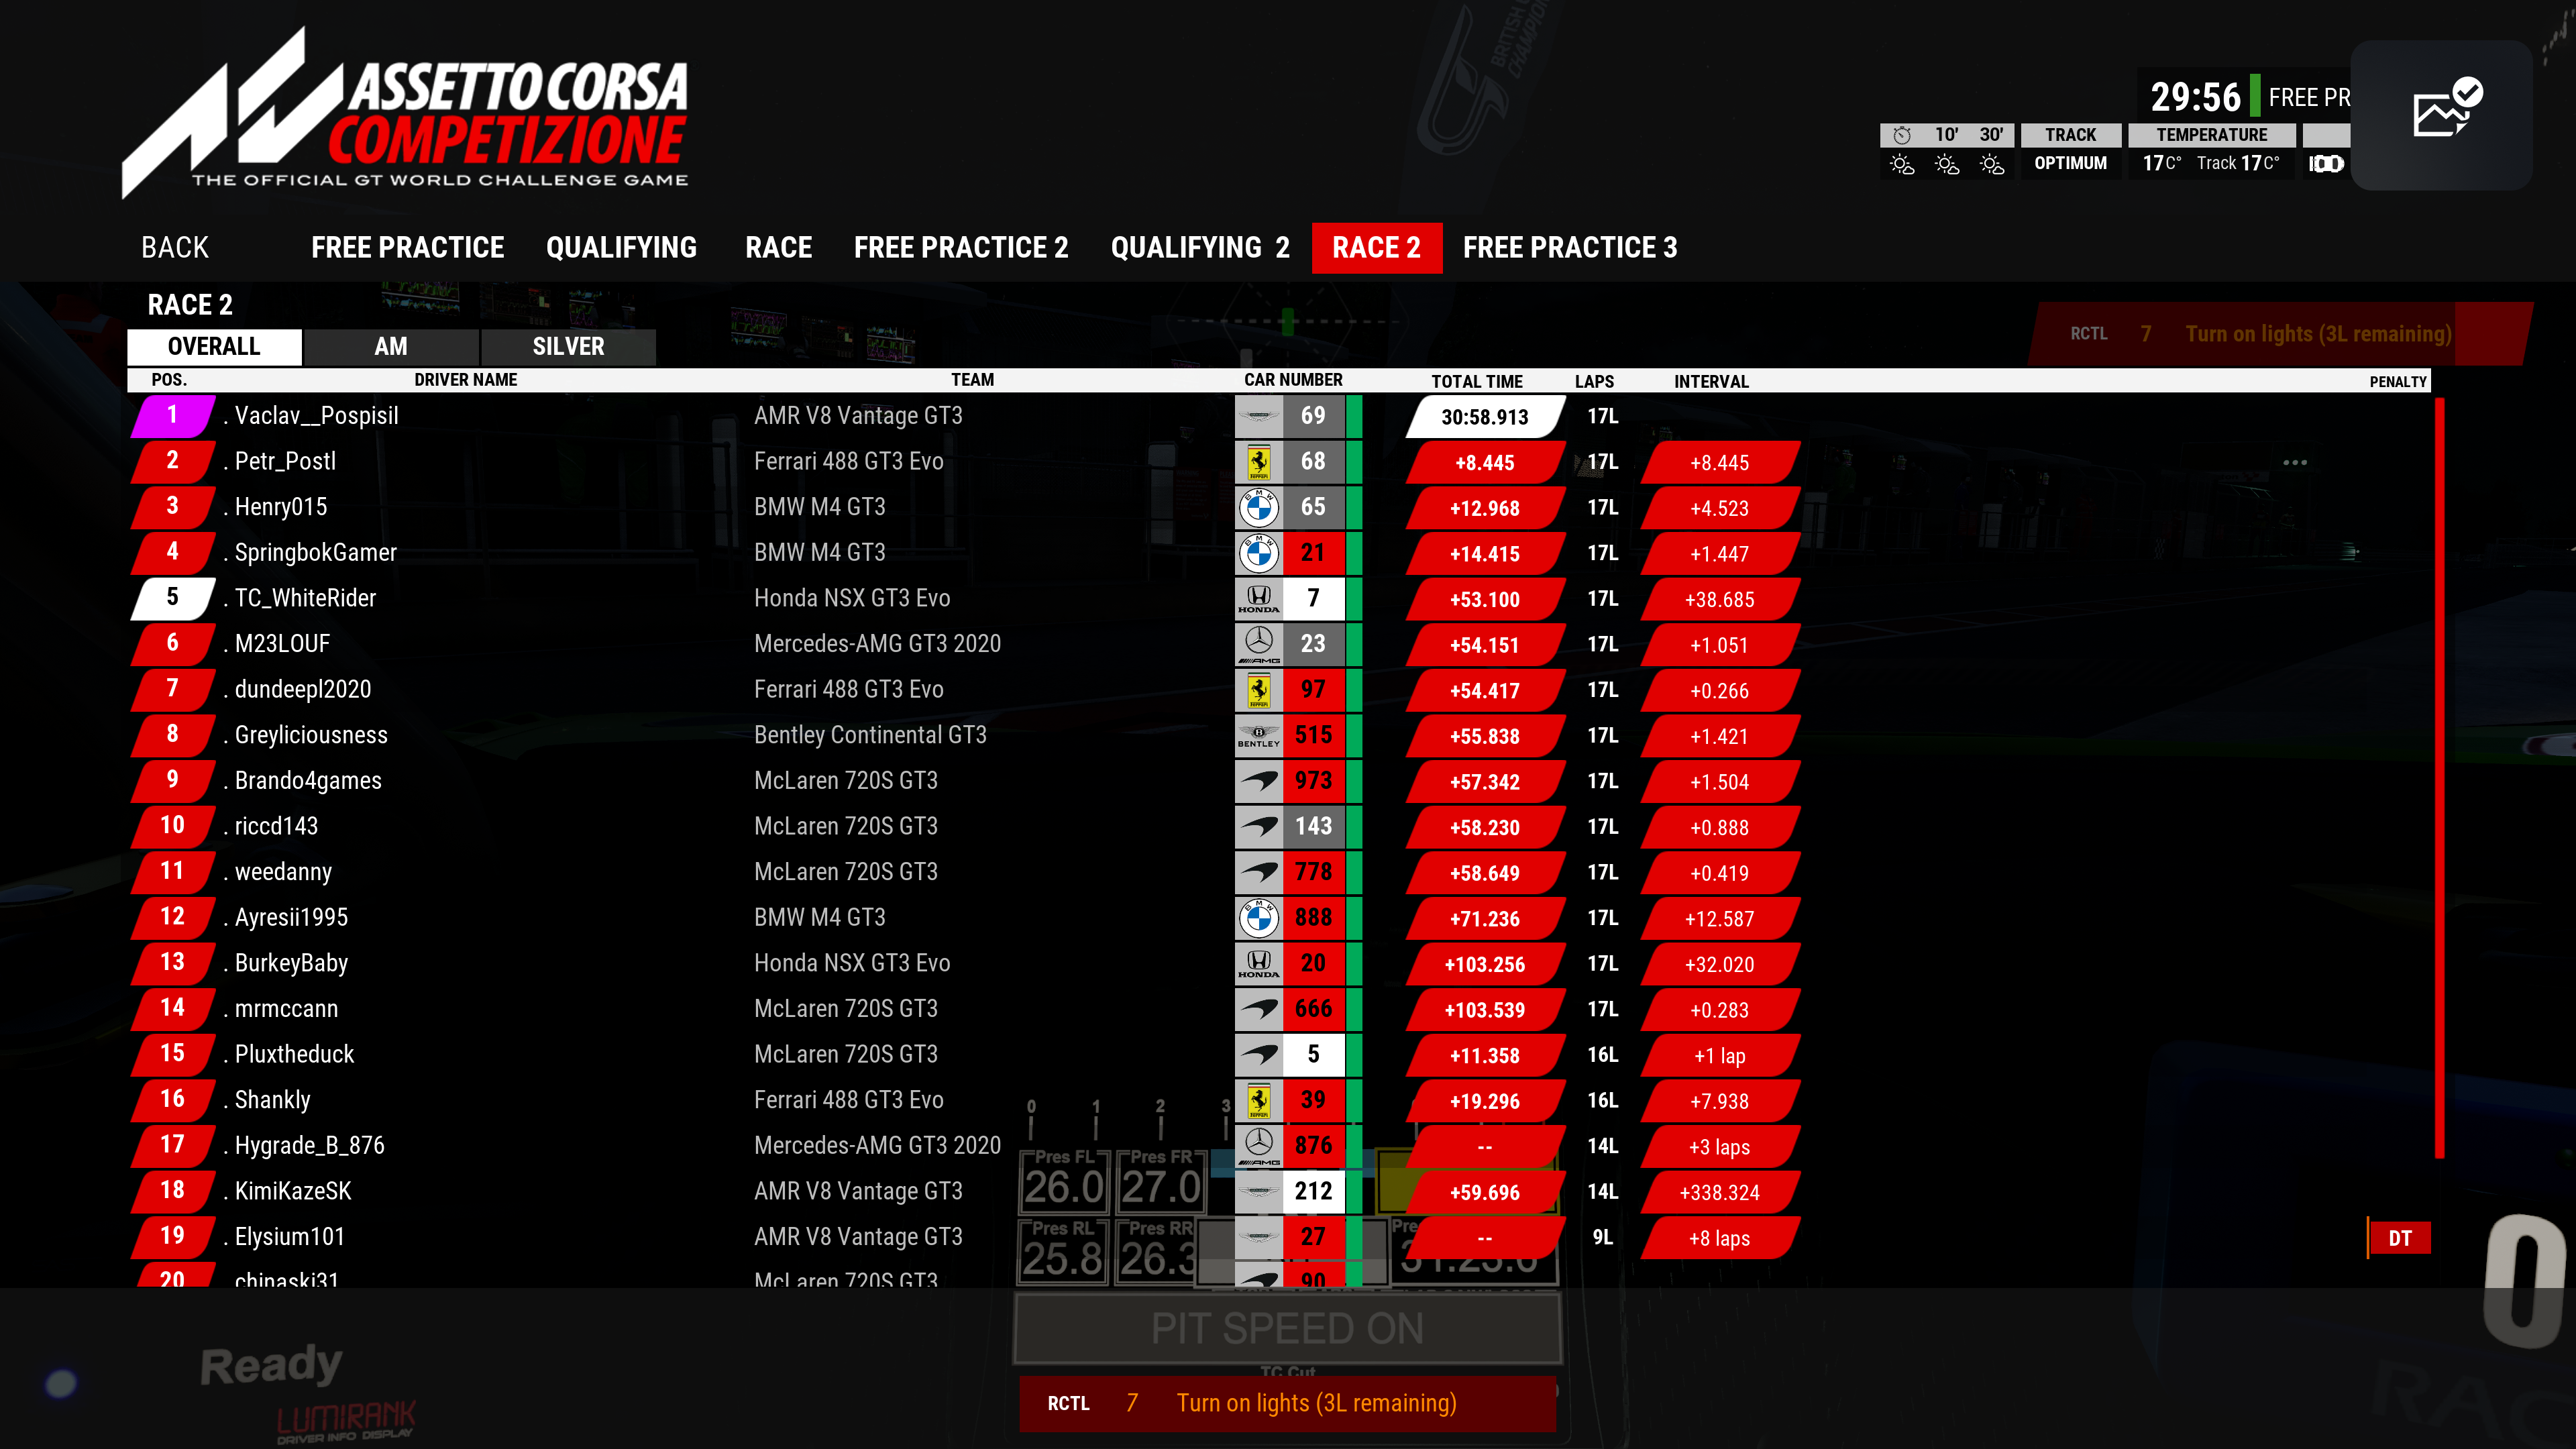2576x1449 pixels.
Task: Click the BMW logo for car 21
Action: [x=1259, y=553]
